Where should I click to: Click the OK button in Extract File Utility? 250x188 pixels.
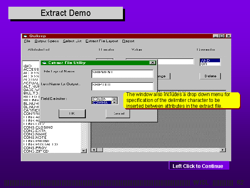click(72, 113)
